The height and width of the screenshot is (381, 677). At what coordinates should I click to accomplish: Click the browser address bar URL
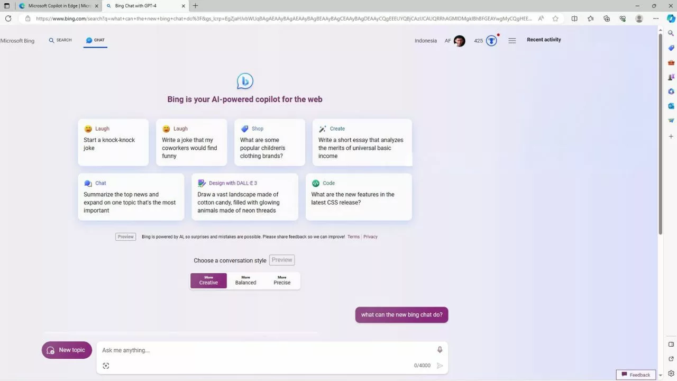click(x=283, y=19)
